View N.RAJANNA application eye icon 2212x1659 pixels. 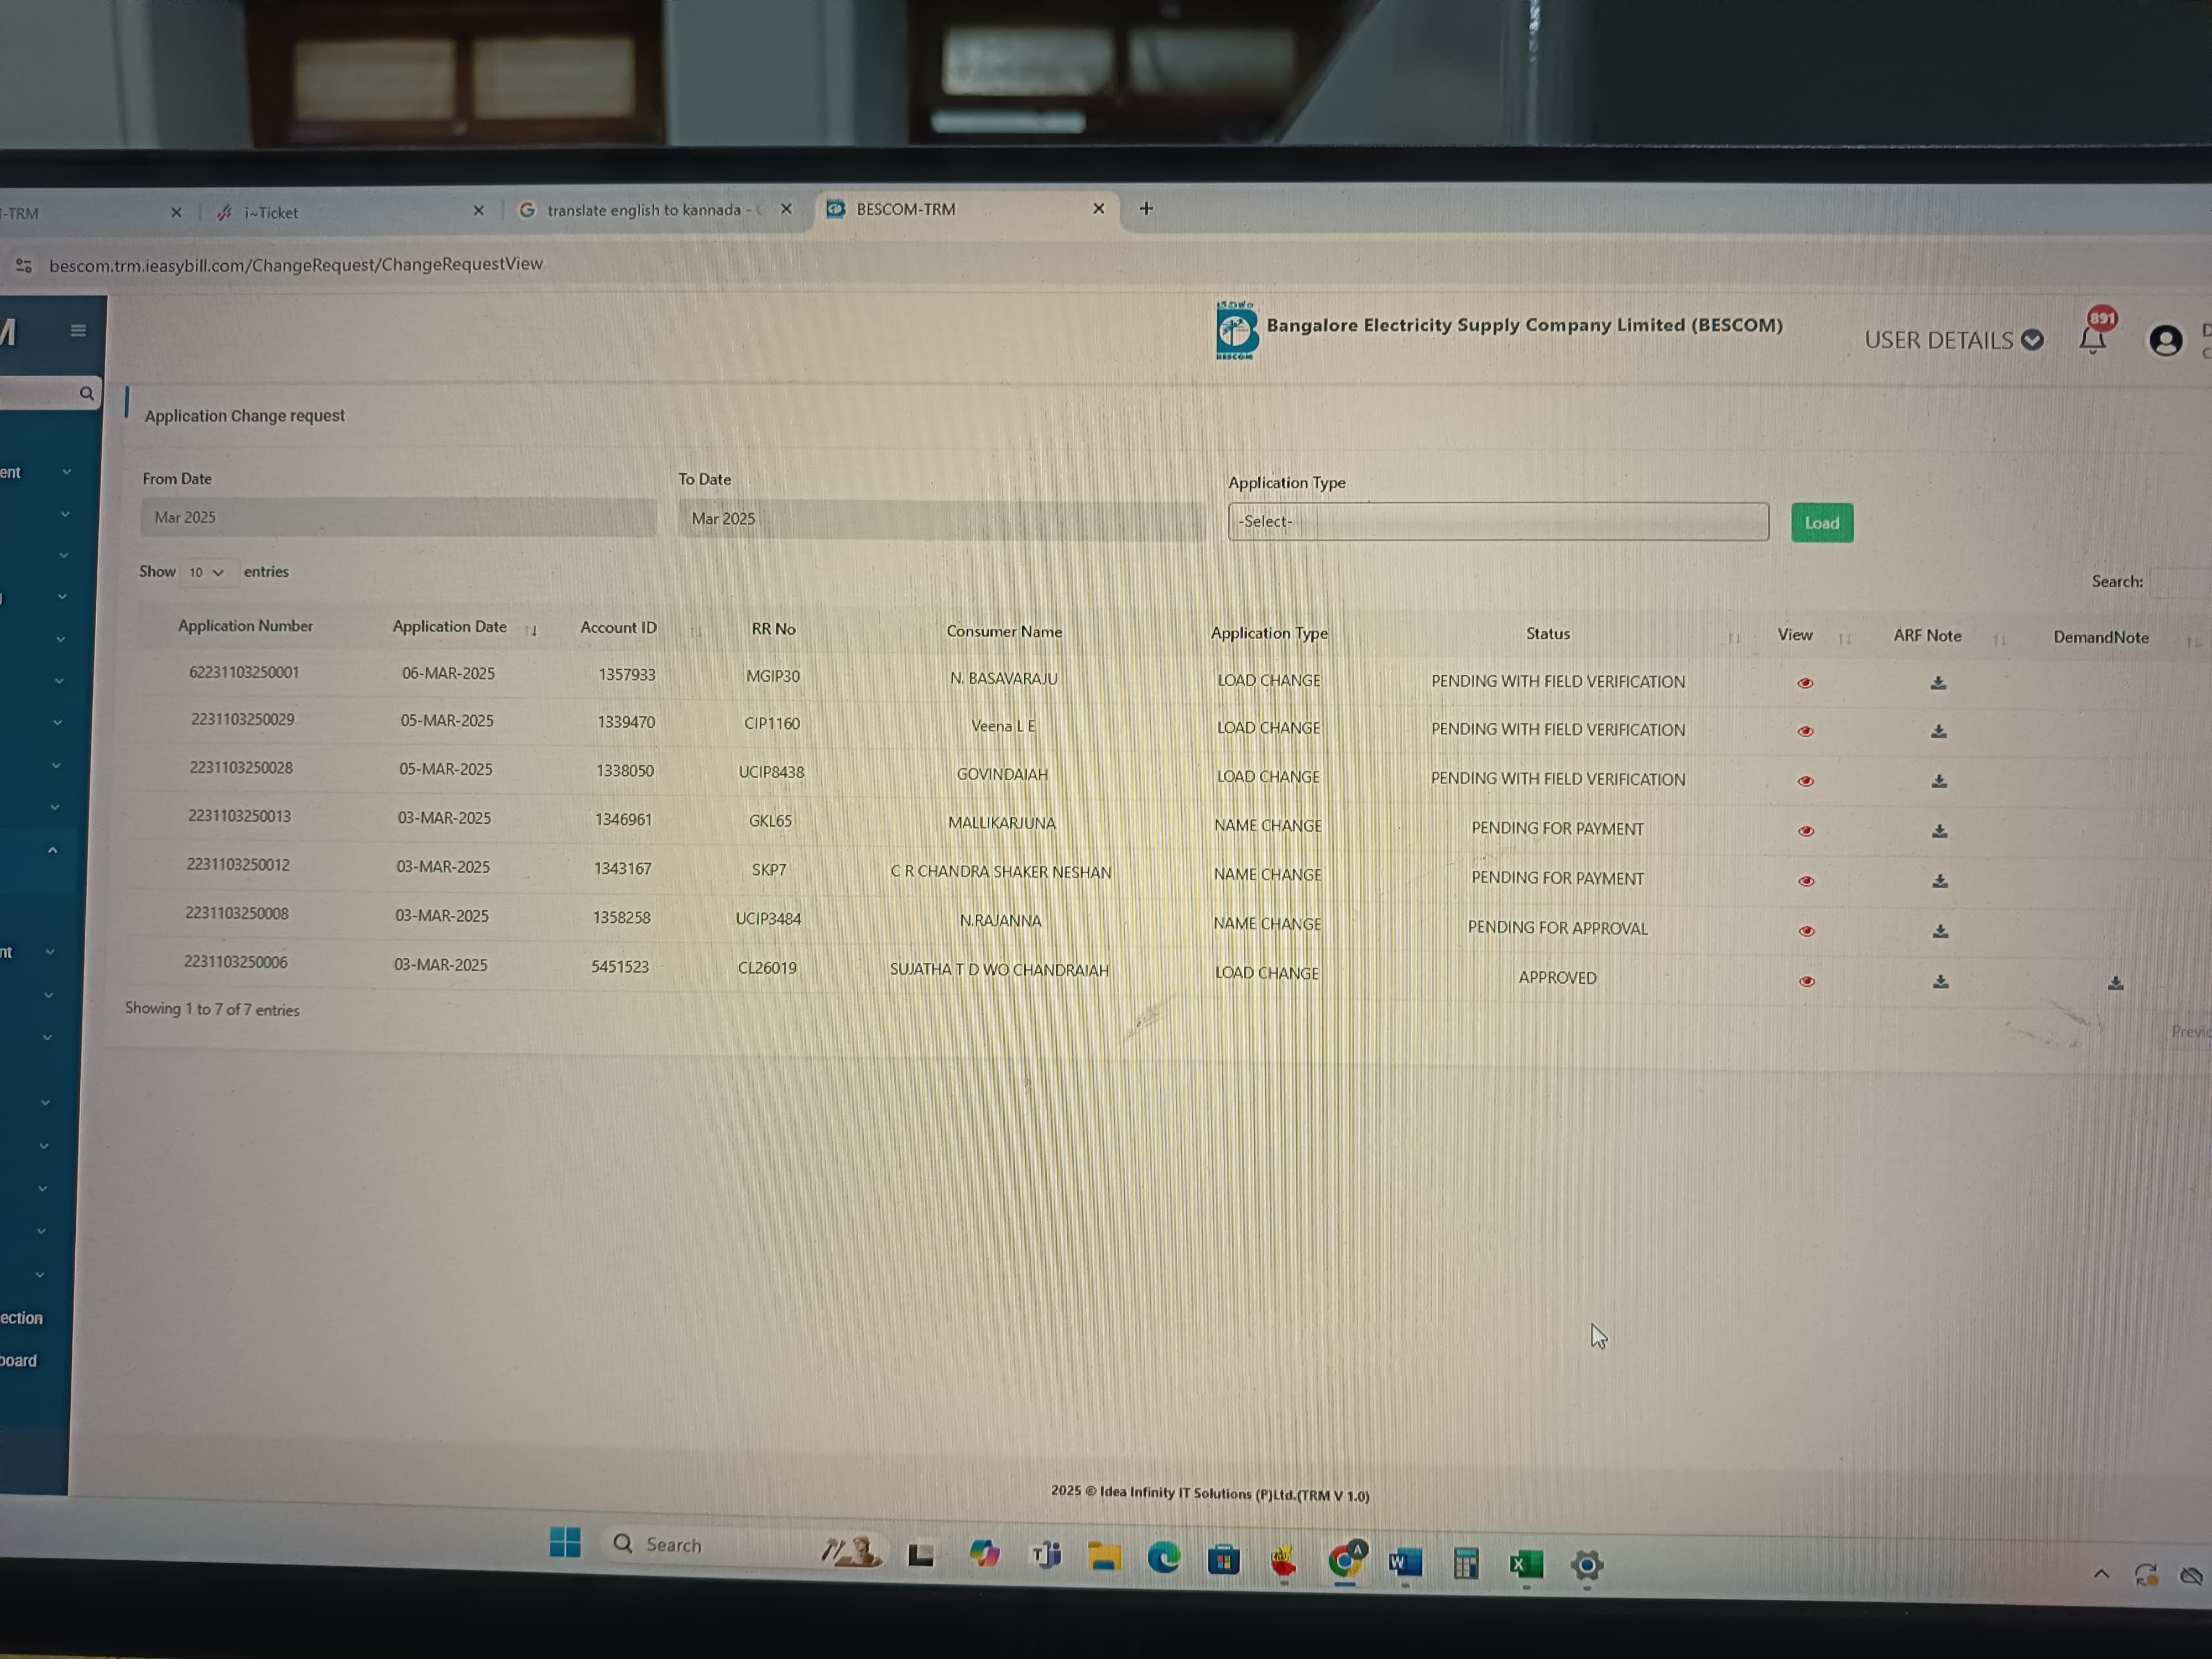1806,931
